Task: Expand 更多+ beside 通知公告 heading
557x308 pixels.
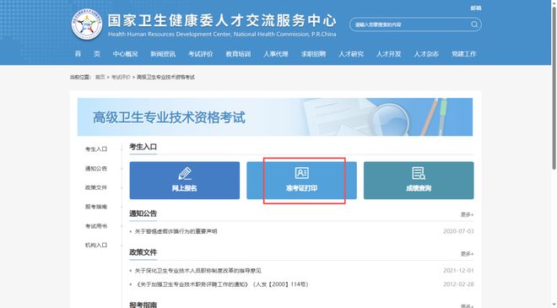Action: click(468, 214)
